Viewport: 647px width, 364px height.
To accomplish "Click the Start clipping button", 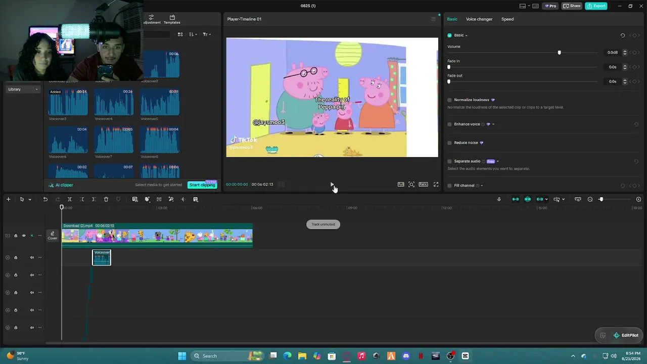I will coord(202,185).
